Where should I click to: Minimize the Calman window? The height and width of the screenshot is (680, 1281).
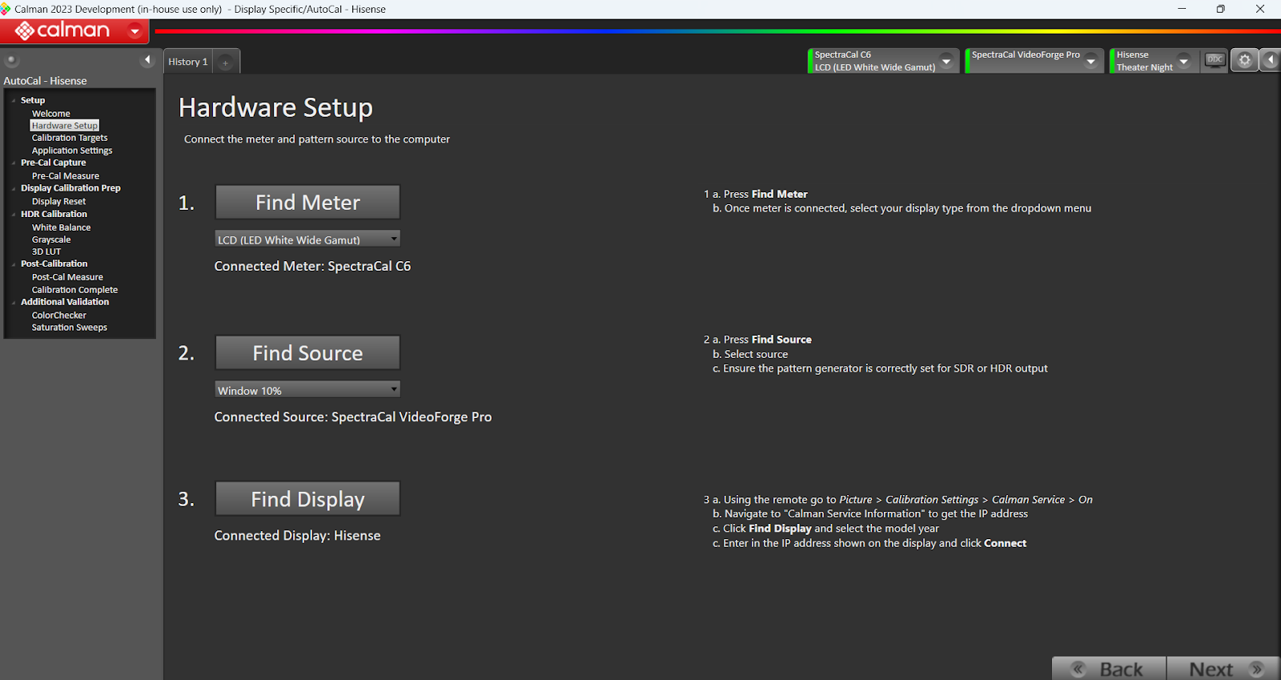(1182, 9)
